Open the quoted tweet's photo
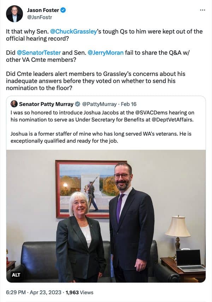Image resolution: width=212 pixels, height=302 pixels. coord(106,215)
